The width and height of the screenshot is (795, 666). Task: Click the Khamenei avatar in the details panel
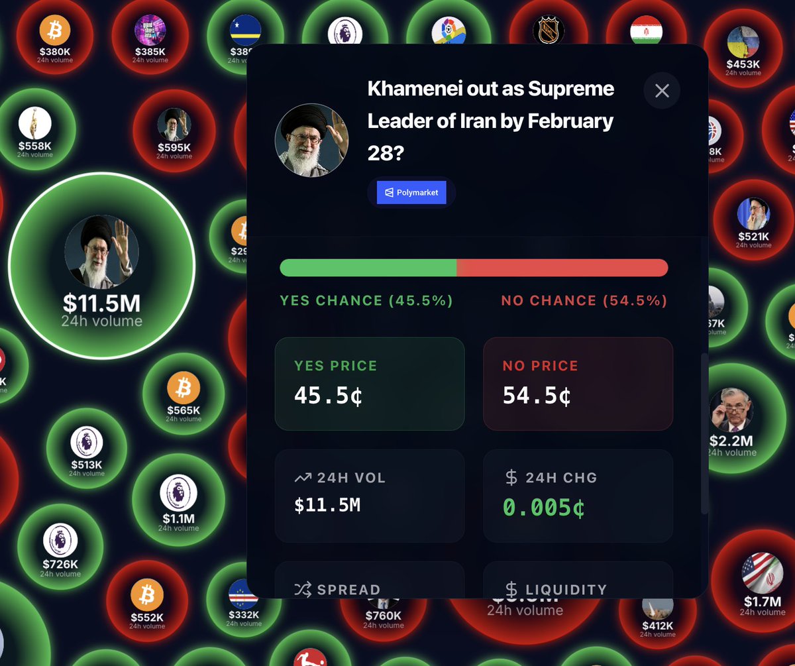[311, 140]
